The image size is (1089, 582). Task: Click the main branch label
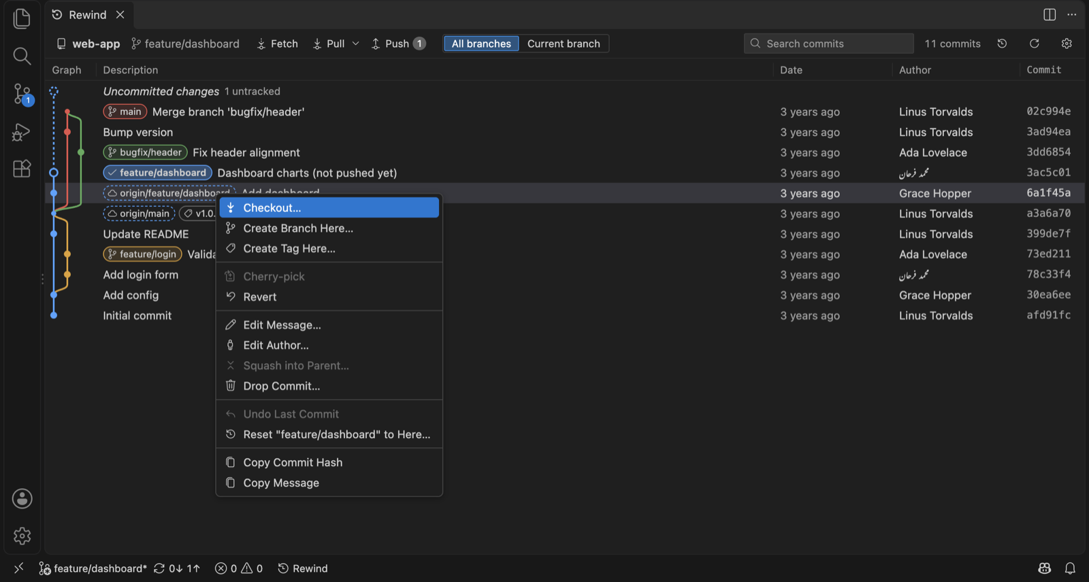125,112
